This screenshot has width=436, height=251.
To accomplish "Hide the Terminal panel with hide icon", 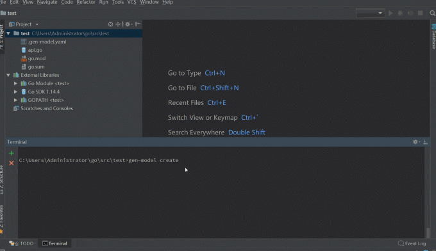I will pyautogui.click(x=425, y=142).
